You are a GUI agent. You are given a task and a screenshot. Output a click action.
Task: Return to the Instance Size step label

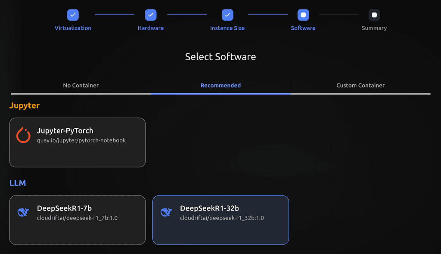[x=227, y=28]
